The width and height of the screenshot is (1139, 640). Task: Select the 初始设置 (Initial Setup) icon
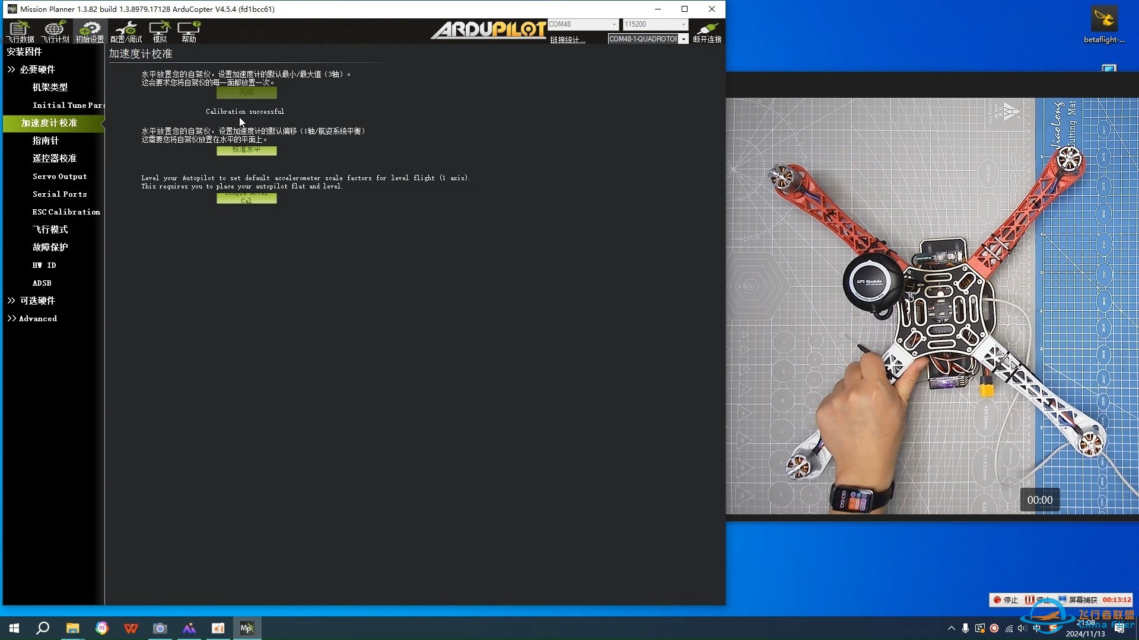88,31
